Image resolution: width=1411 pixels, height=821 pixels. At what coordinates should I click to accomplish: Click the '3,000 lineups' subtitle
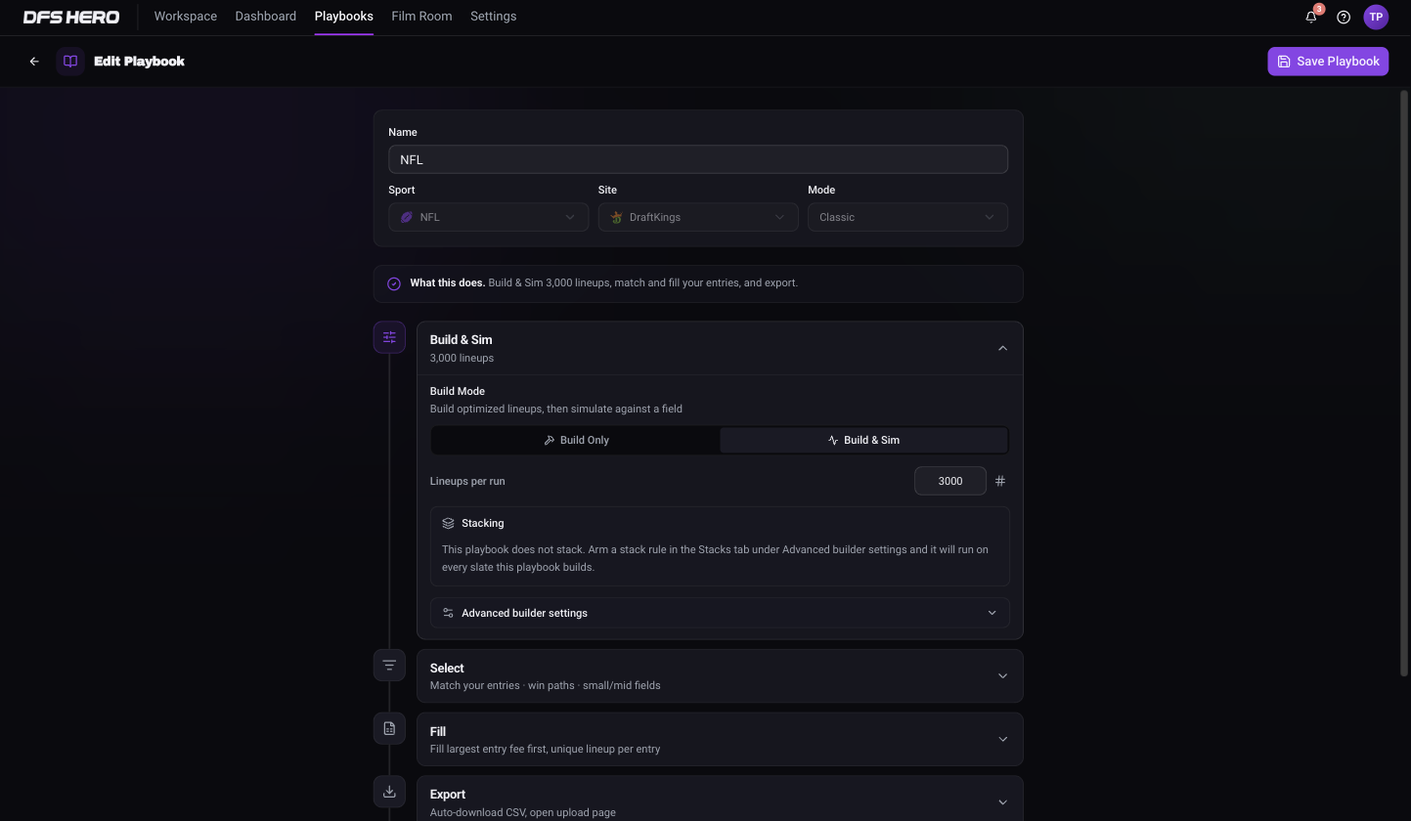tap(462, 358)
